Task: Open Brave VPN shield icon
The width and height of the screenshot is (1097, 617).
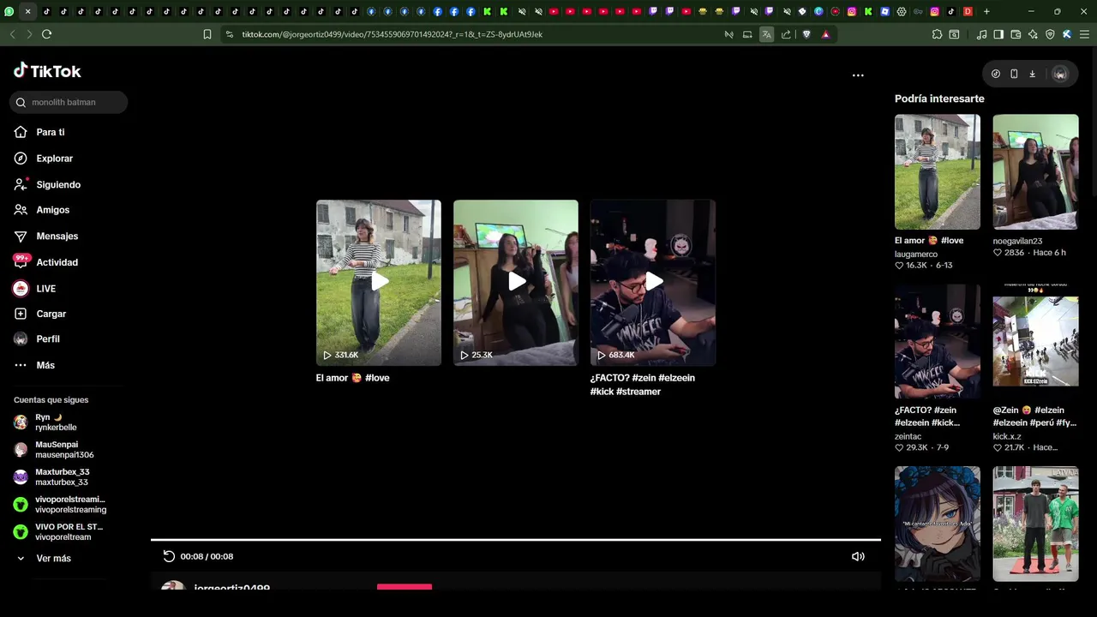Action: point(1050,34)
